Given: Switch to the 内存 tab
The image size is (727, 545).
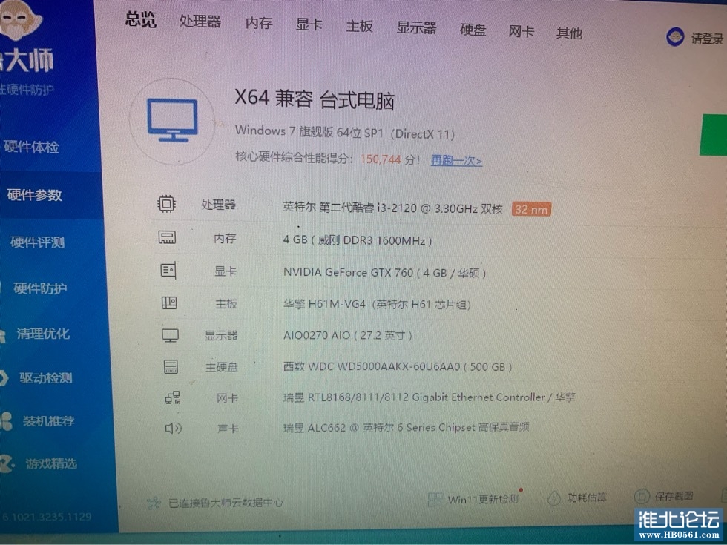Looking at the screenshot, I should click(x=259, y=23).
